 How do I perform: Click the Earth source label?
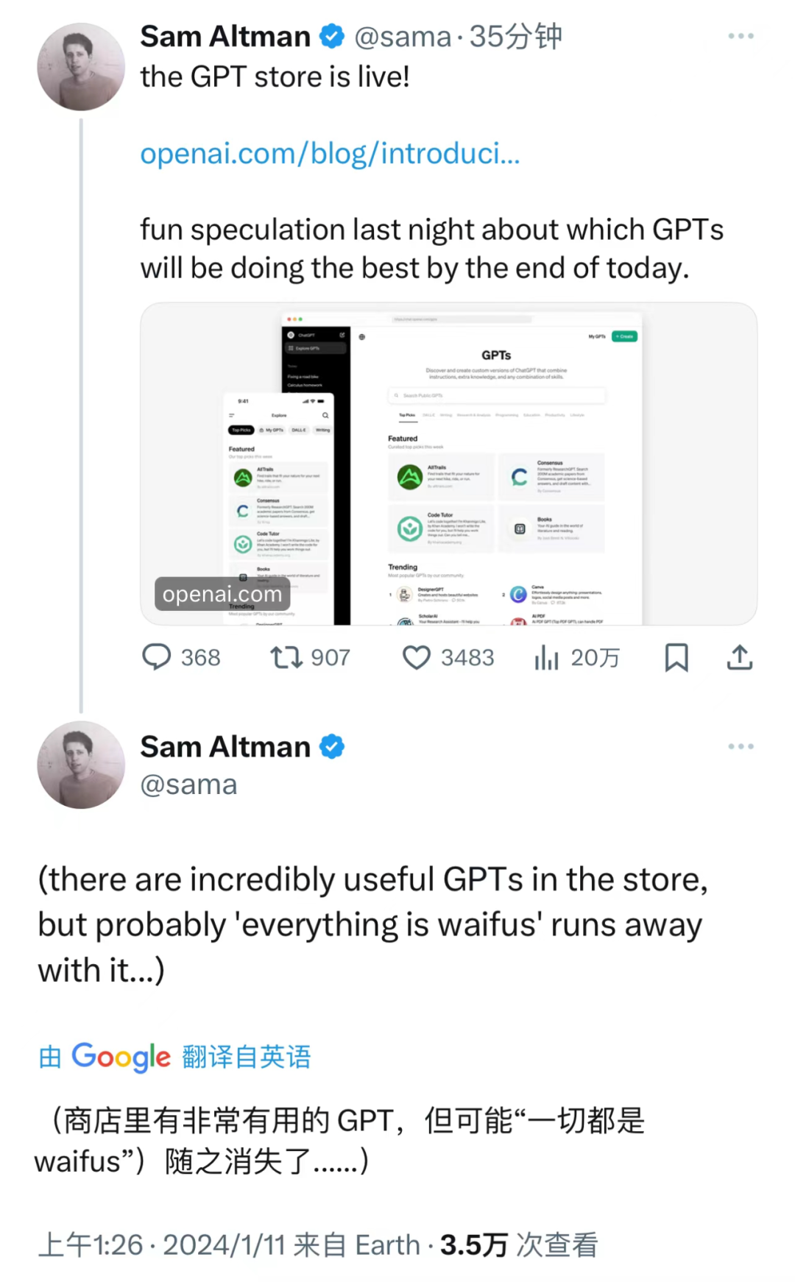coord(386,1244)
